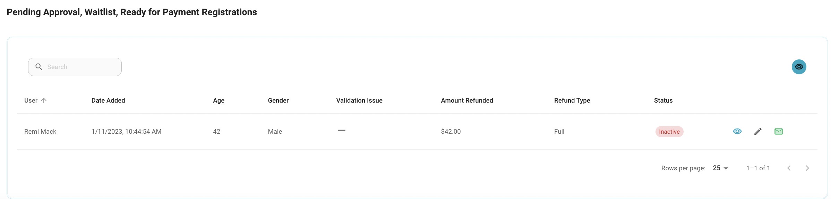Click the Search input field

(x=75, y=67)
